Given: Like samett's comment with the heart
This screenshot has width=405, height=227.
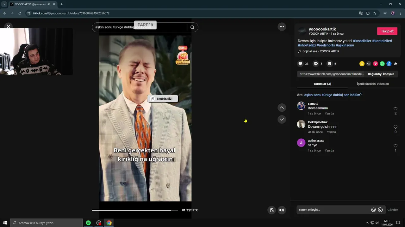Looking at the screenshot, I should pyautogui.click(x=396, y=109).
